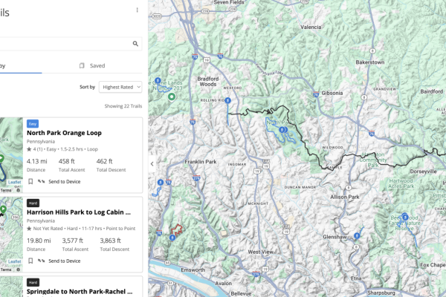The width and height of the screenshot is (446, 297).
Task: Select the blue marker at Rolling Ridge
Action: [x=228, y=100]
